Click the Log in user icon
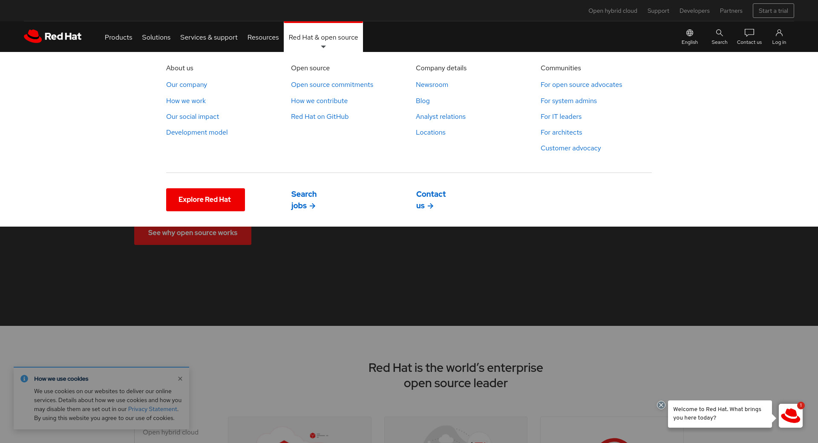 (779, 37)
